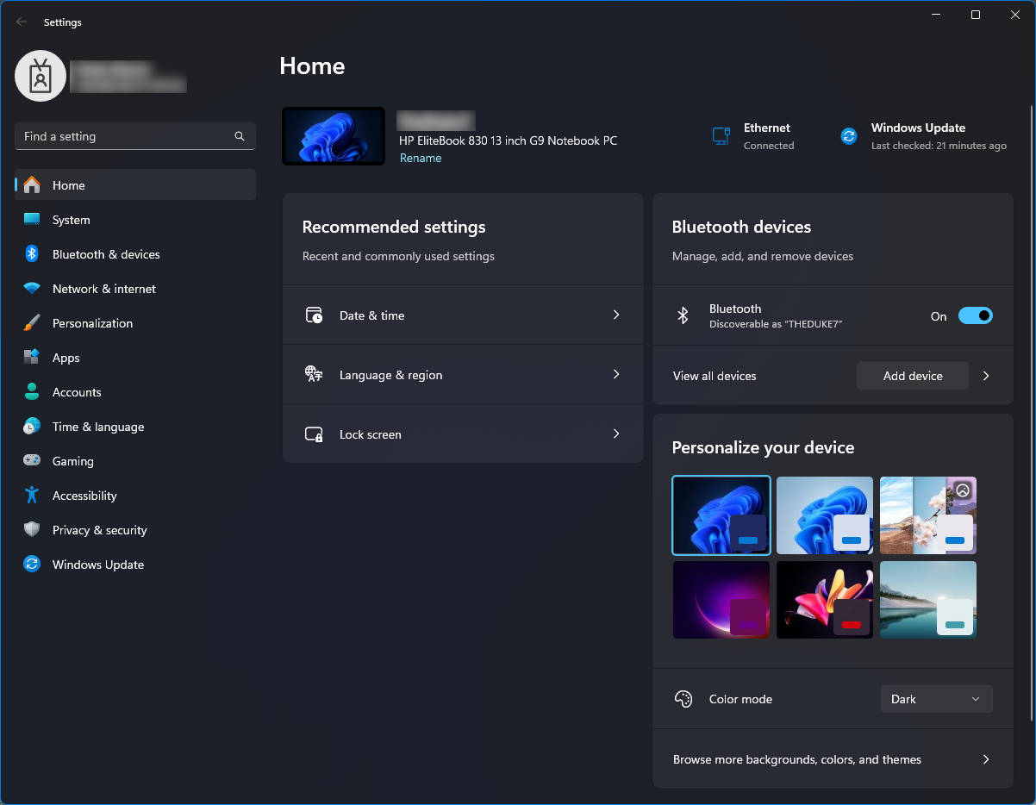Select the cherry blossom spotlight theme
Screen dimensions: 1036x805
pos(928,515)
